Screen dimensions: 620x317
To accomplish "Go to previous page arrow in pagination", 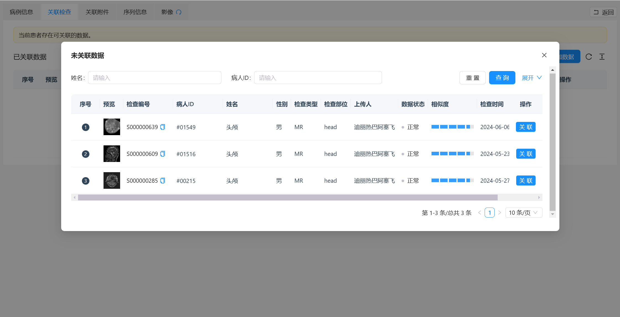I will pyautogui.click(x=480, y=213).
